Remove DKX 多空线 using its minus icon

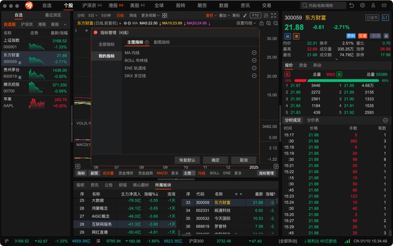tap(254, 76)
